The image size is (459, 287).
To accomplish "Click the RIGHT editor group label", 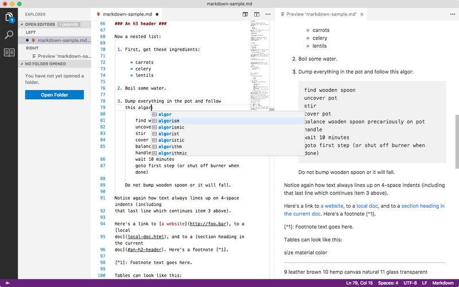I will pyautogui.click(x=32, y=48).
